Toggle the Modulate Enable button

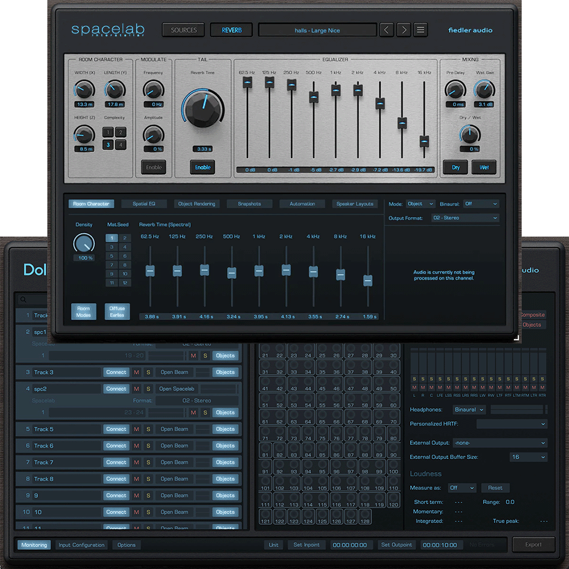(x=153, y=167)
